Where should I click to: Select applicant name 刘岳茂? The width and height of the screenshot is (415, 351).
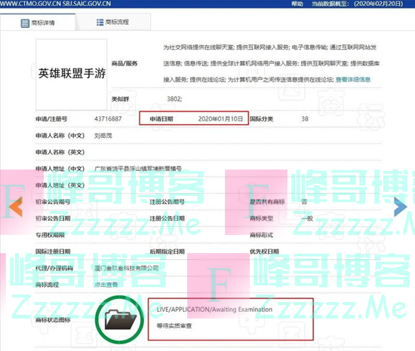point(103,136)
